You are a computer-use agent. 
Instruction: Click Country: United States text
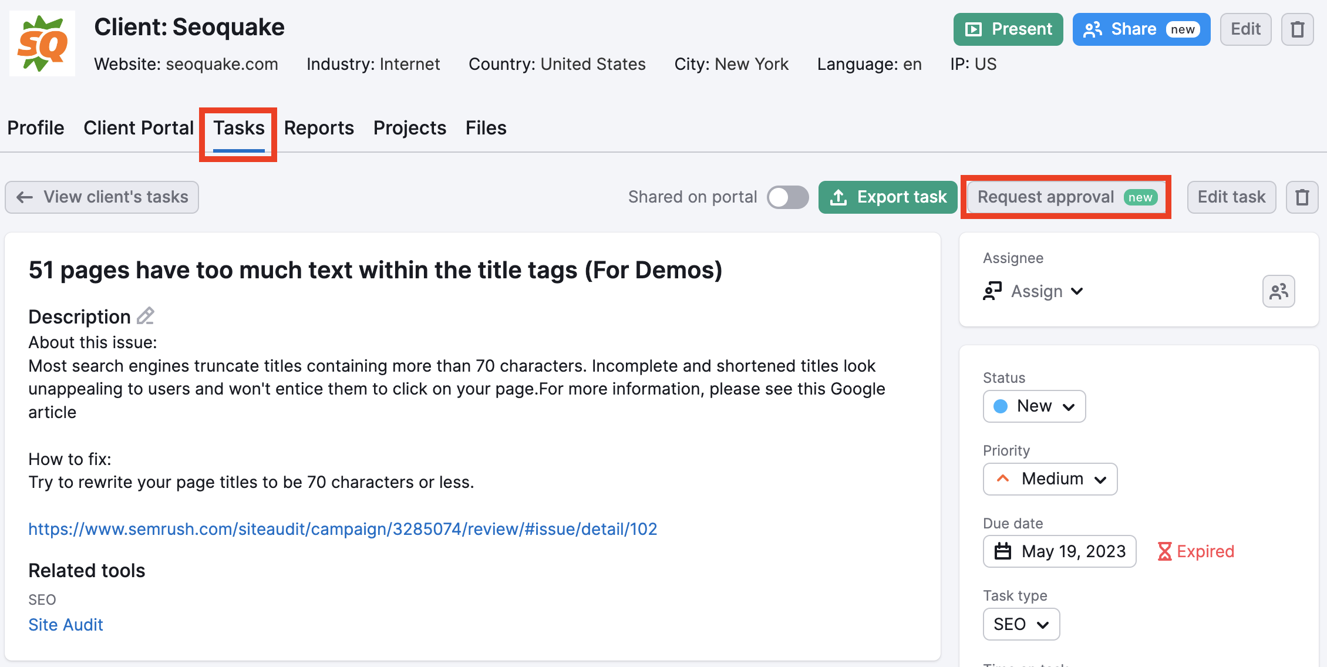click(x=557, y=64)
